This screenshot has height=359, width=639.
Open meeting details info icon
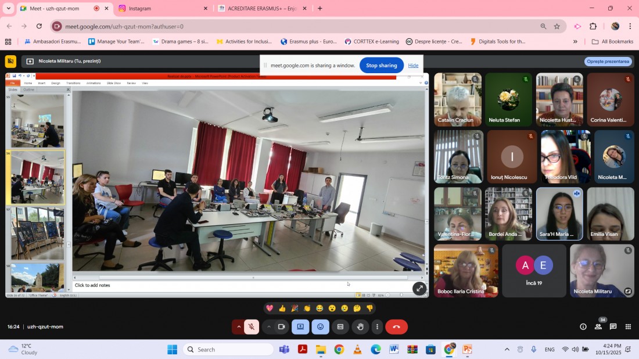[583, 327]
